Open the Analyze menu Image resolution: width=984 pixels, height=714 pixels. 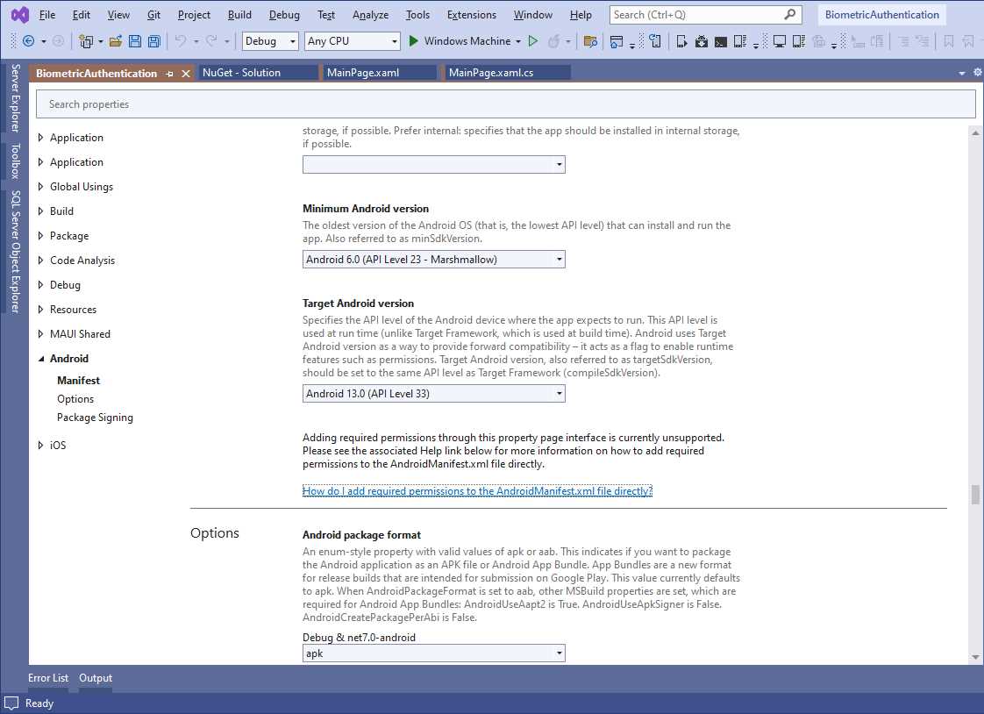370,14
